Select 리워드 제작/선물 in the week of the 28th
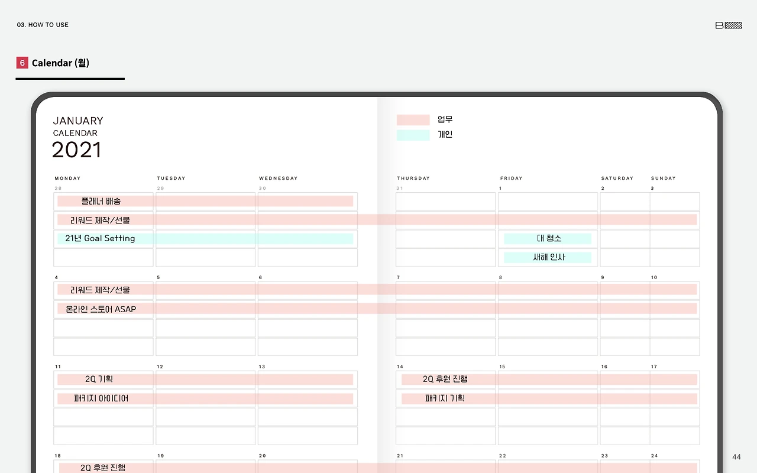 point(377,220)
